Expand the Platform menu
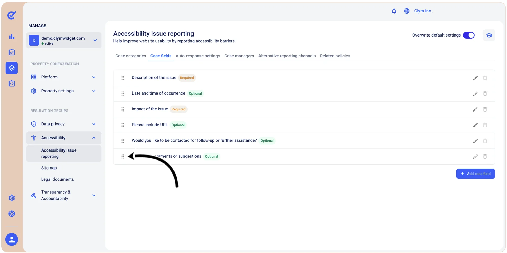This screenshot has width=507, height=253. click(64, 77)
